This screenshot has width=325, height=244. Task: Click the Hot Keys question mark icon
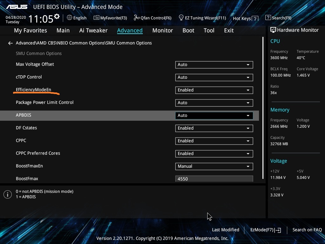255,19
